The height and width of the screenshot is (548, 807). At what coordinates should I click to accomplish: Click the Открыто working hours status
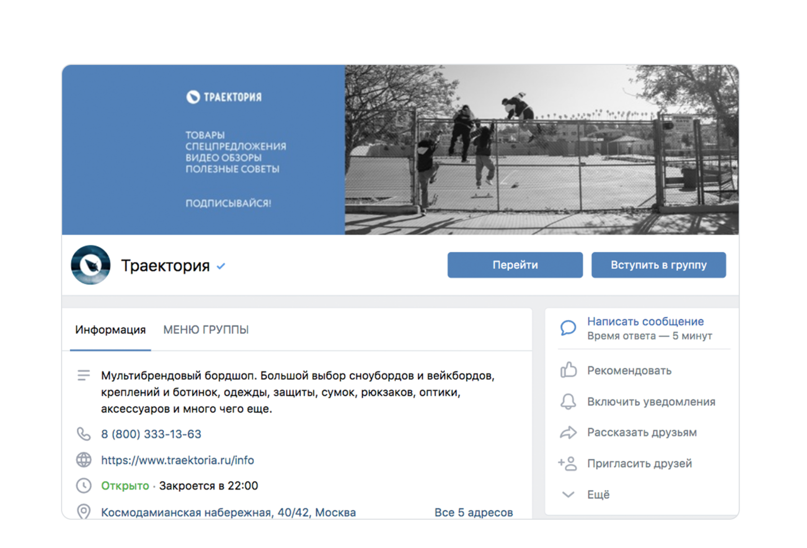[x=125, y=486]
